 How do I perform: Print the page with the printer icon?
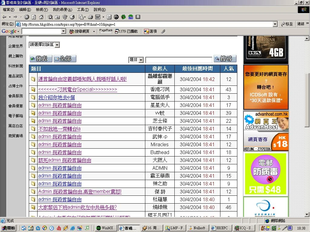pyautogui.click(x=91, y=17)
